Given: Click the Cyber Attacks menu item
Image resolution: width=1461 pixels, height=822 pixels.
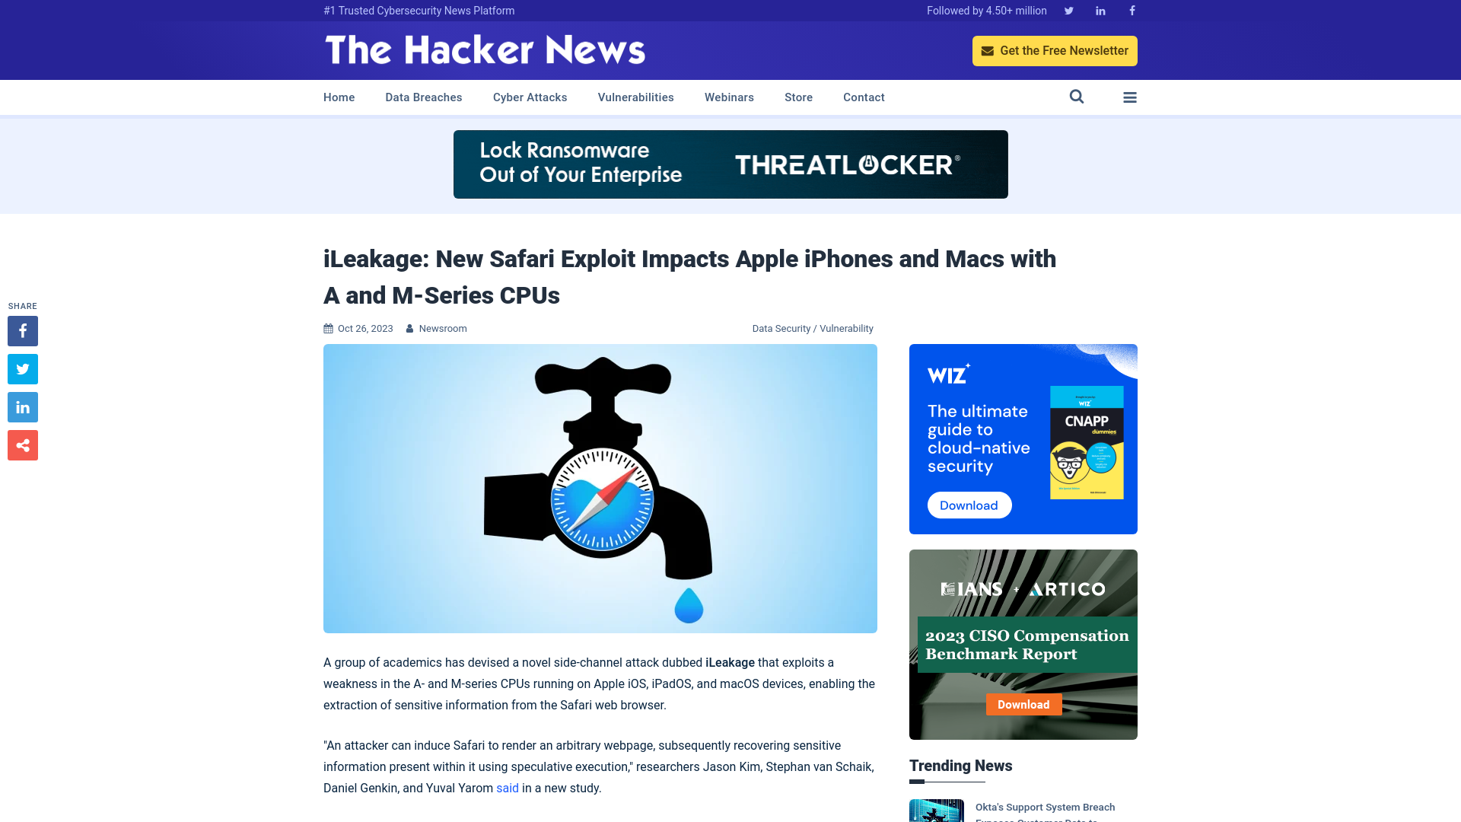Looking at the screenshot, I should click(530, 97).
